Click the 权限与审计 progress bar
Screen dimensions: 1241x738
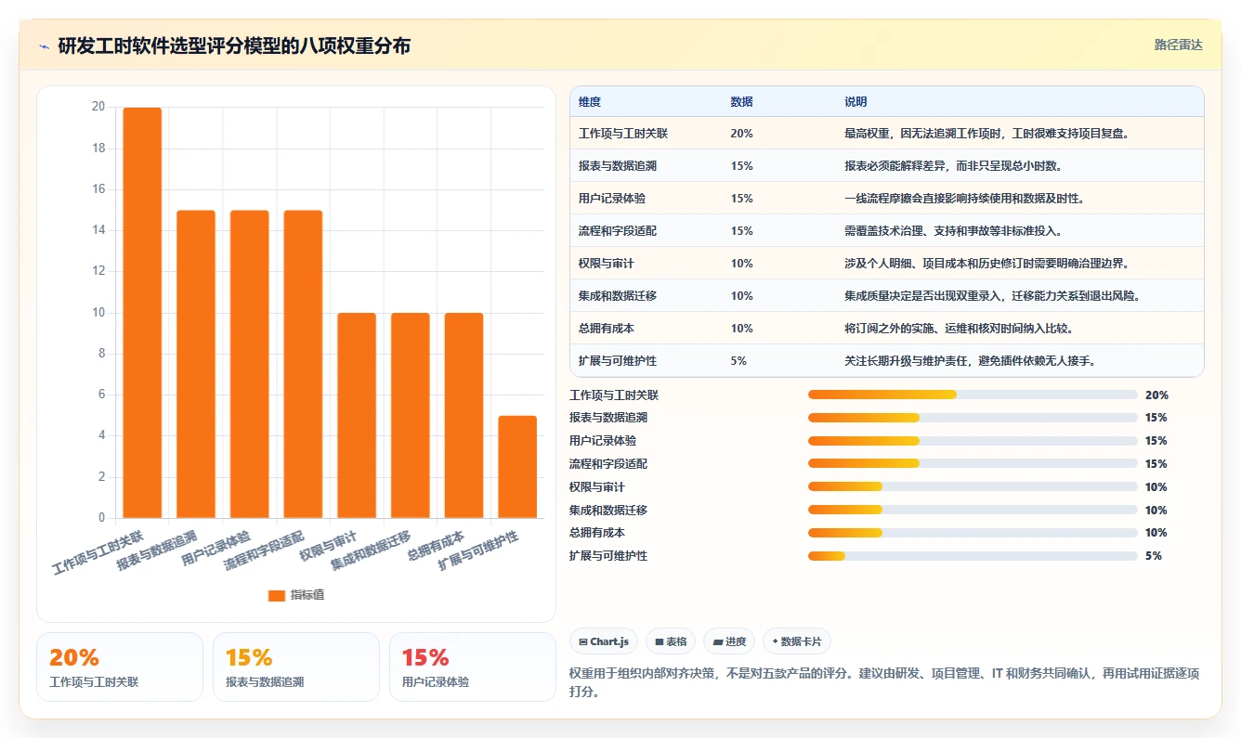973,487
